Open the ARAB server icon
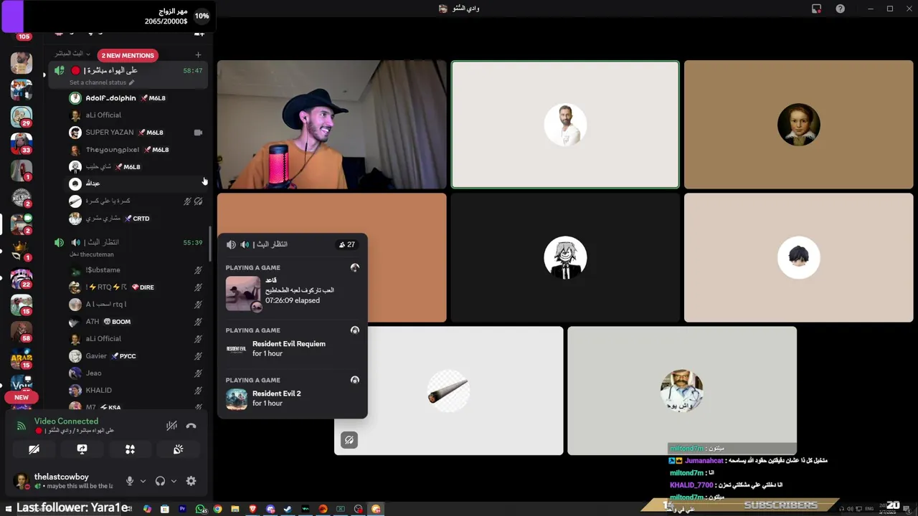This screenshot has width=918, height=516. click(22, 358)
